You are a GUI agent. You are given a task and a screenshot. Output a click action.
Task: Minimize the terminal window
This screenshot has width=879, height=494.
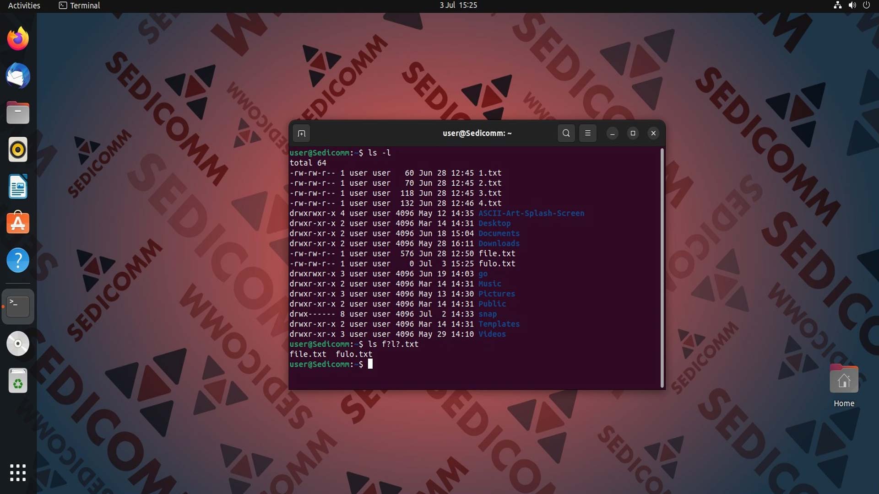tap(612, 133)
